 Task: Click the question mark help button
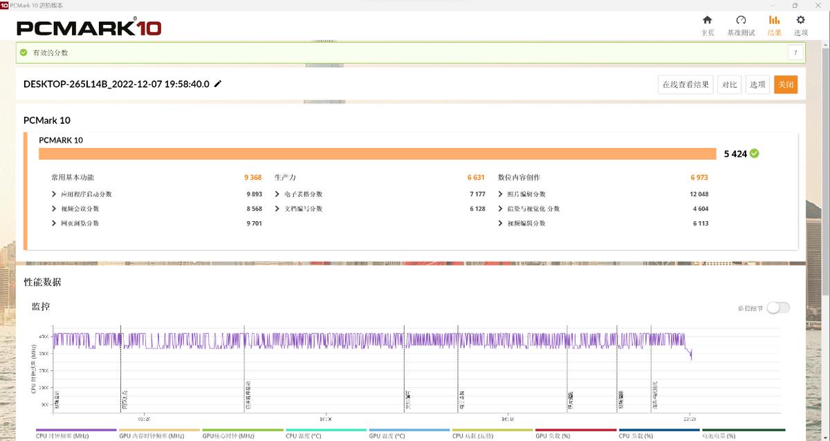795,53
